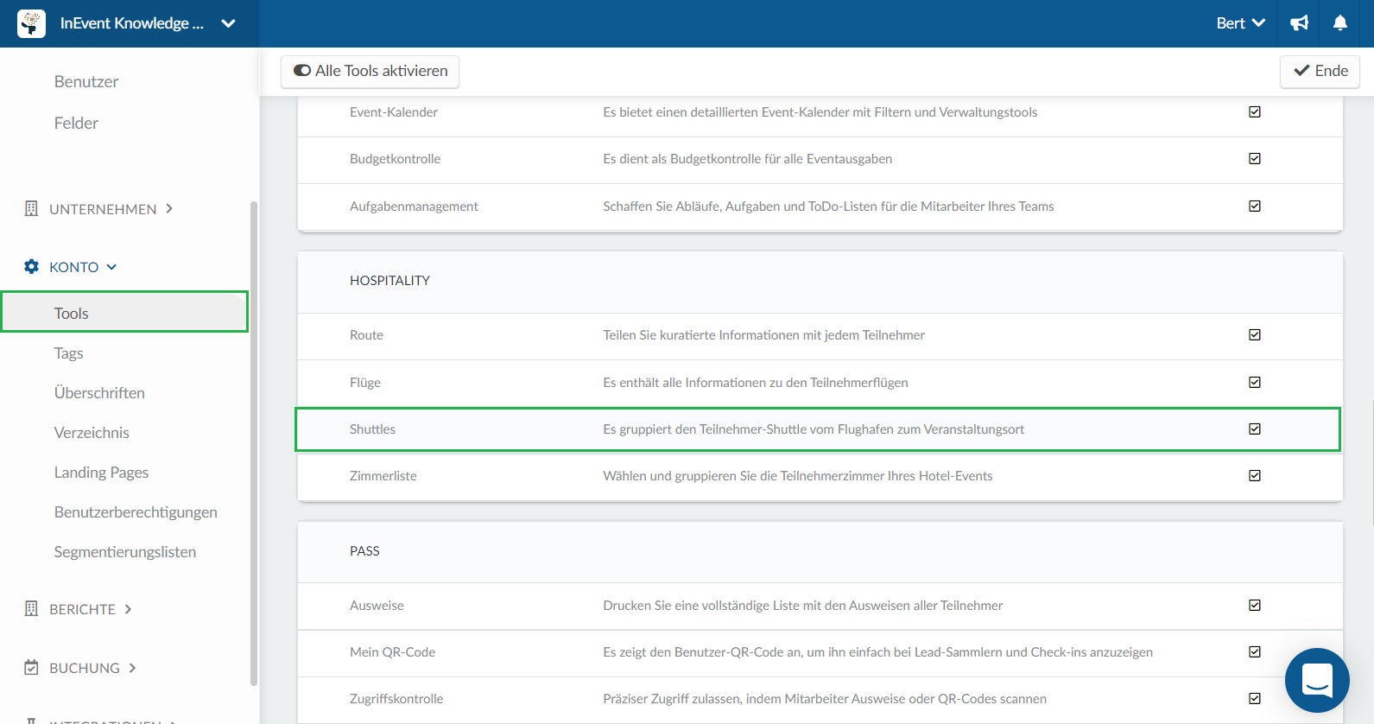
Task: Click the Shuttles row label
Action: [x=372, y=429]
